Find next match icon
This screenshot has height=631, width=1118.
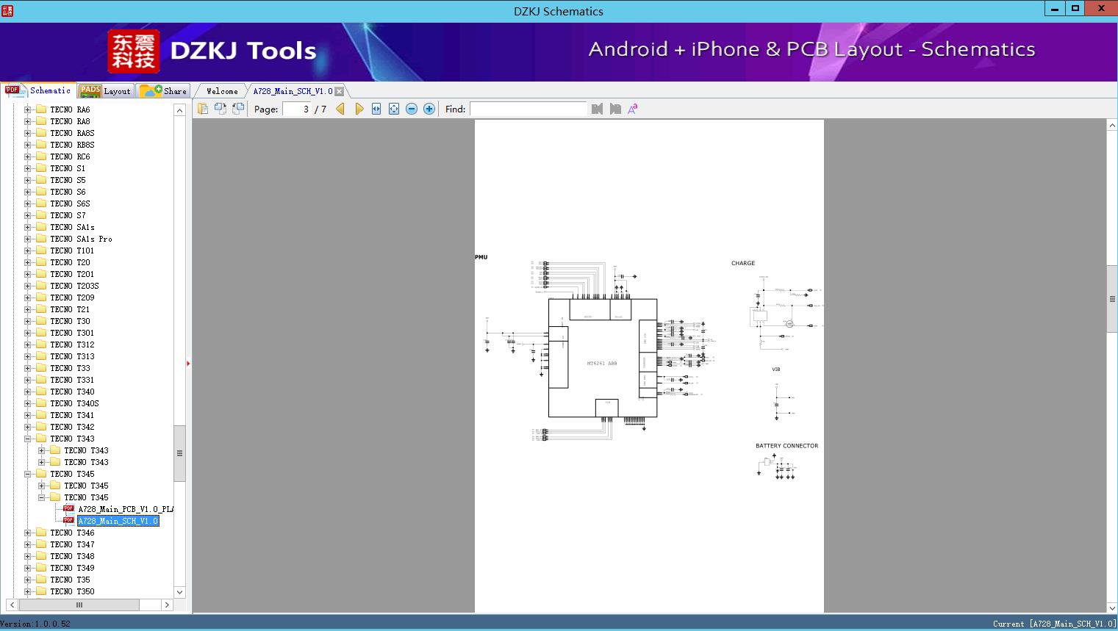click(615, 109)
